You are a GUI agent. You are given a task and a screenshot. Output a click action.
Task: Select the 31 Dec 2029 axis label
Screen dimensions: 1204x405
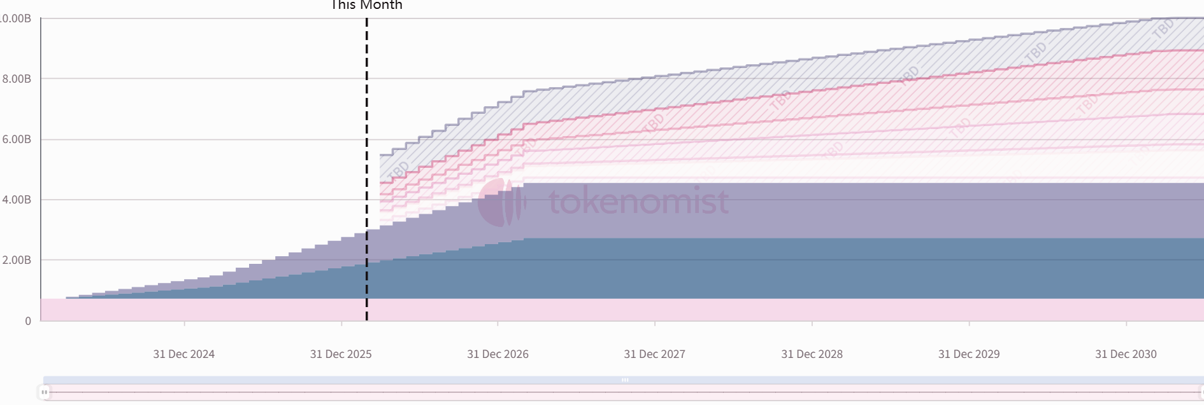click(968, 354)
